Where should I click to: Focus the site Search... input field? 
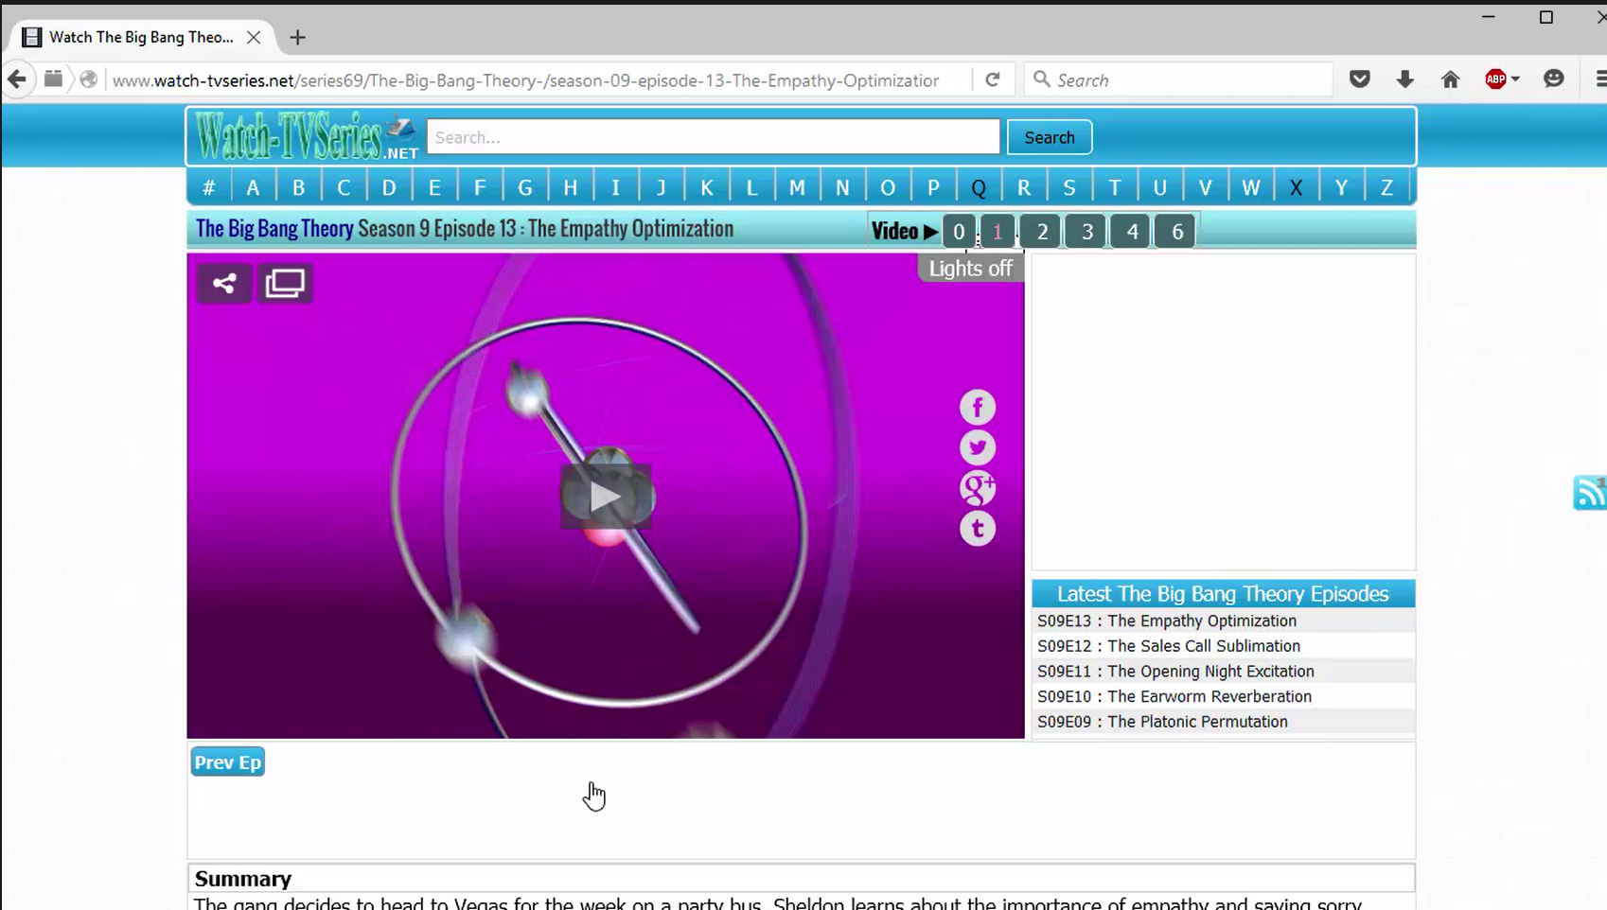click(x=713, y=137)
